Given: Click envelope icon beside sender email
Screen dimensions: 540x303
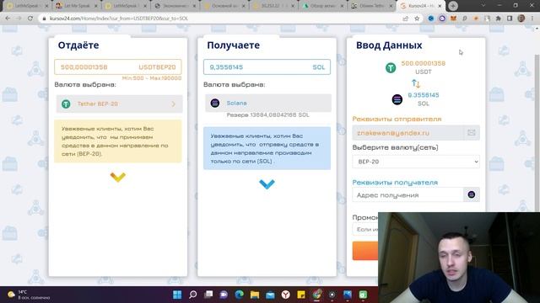Looking at the screenshot, I should (x=472, y=133).
